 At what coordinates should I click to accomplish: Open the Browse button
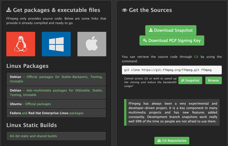(x=214, y=81)
